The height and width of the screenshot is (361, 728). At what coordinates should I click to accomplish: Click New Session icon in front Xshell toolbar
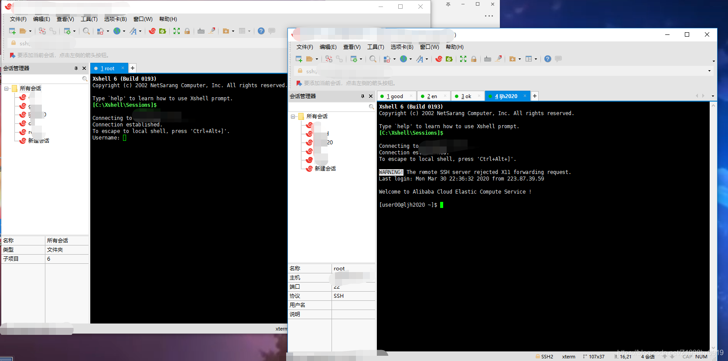coord(299,59)
